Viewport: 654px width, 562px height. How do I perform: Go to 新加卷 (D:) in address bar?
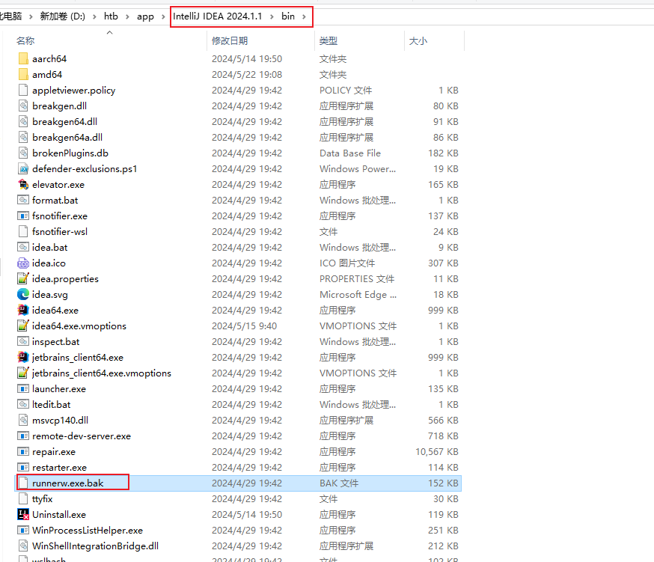coord(63,16)
